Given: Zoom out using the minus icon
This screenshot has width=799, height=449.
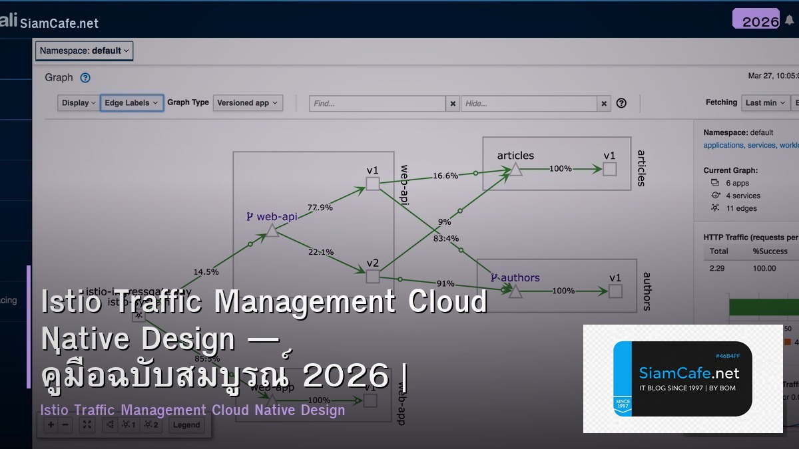Looking at the screenshot, I should (65, 424).
